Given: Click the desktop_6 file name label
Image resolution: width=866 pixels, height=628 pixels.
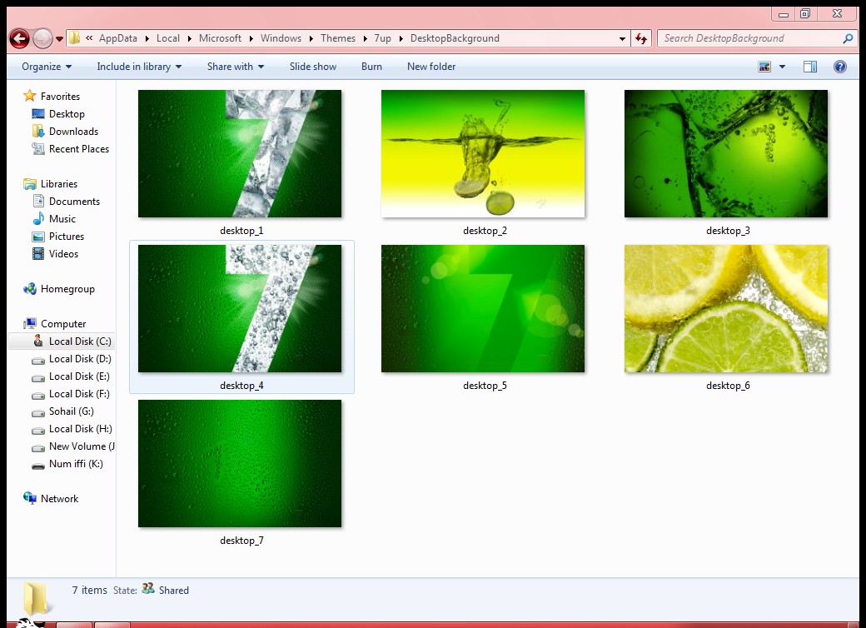Looking at the screenshot, I should click(728, 386).
